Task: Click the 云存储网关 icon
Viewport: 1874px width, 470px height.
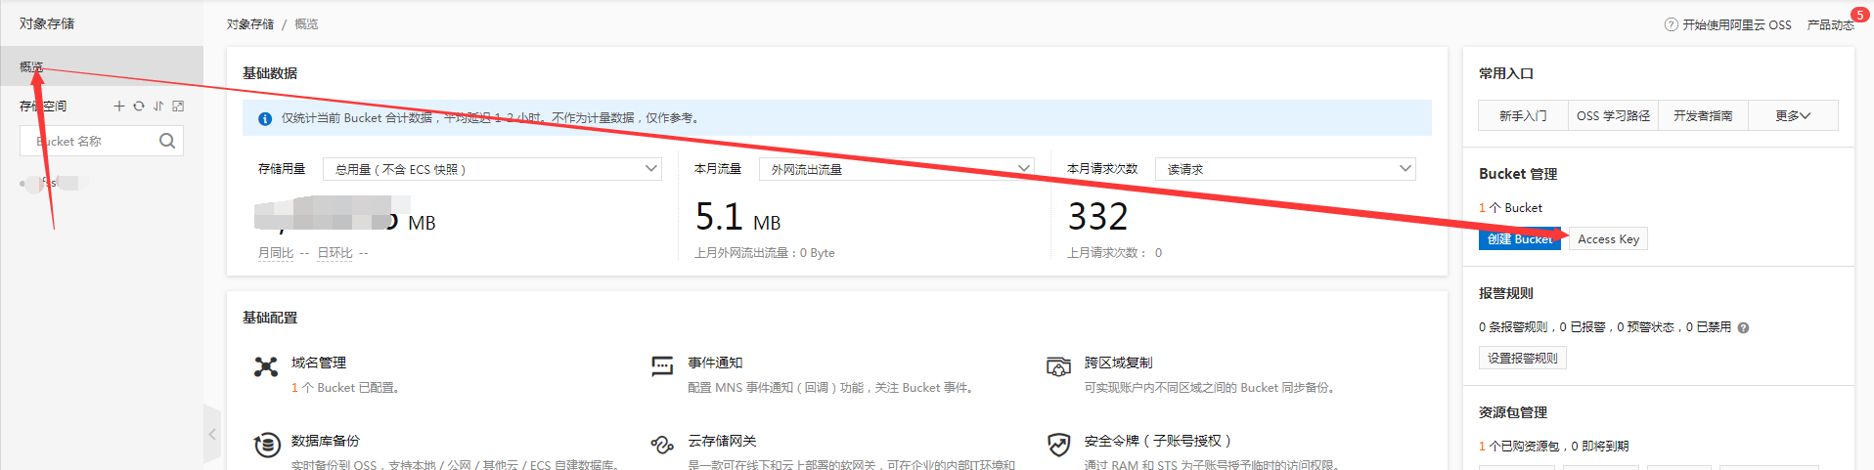Action: 662,445
